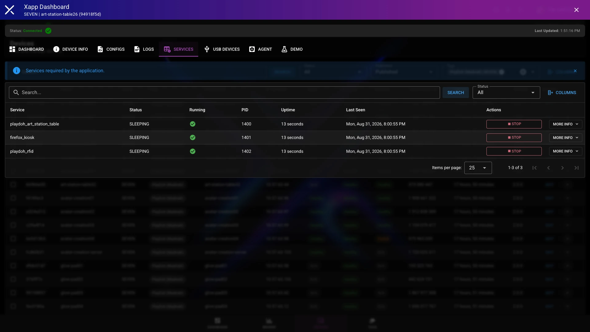Expand More Info for playdoh_art_station_table
Viewport: 590px width, 332px height.
tap(565, 124)
